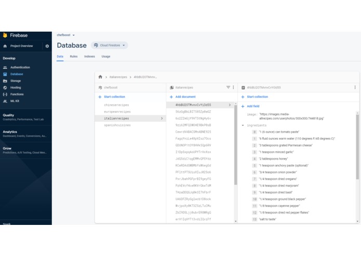This screenshot has width=361, height=256.
Task: Select the europeanrecipes collection
Action: coord(117,112)
